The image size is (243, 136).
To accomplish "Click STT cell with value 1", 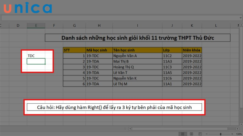I will (x=74, y=56).
